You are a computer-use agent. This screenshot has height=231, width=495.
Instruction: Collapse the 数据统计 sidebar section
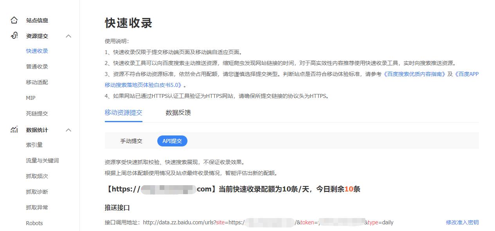point(69,130)
